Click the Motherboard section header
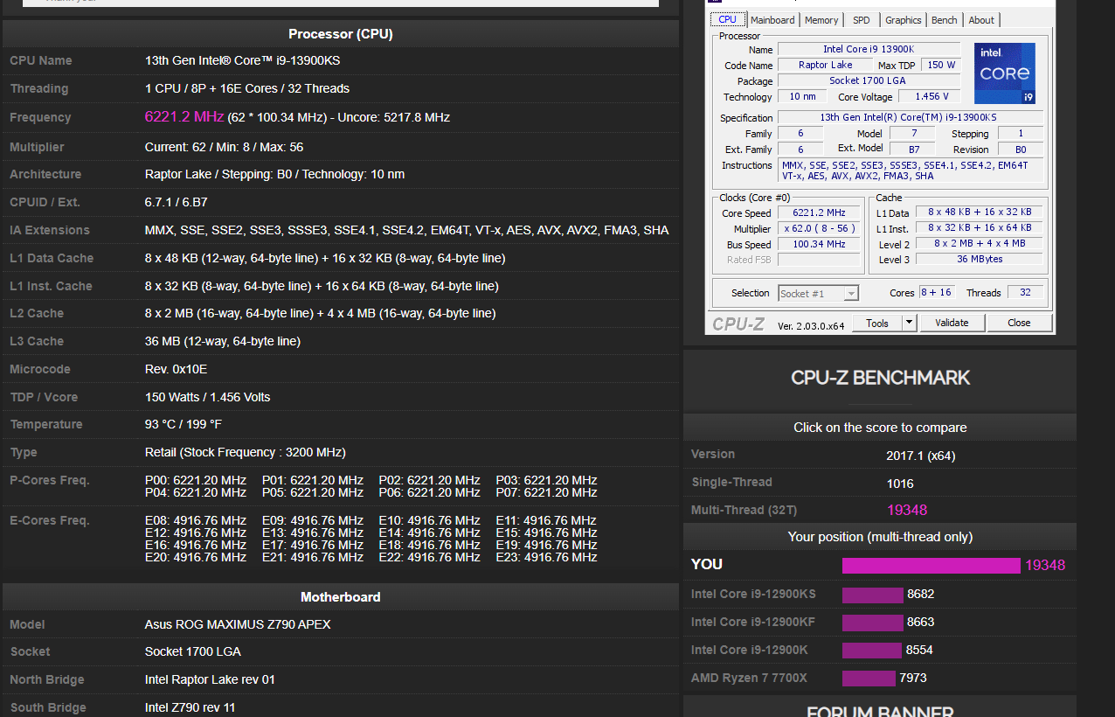Screen dimensions: 1115x717 click(341, 597)
